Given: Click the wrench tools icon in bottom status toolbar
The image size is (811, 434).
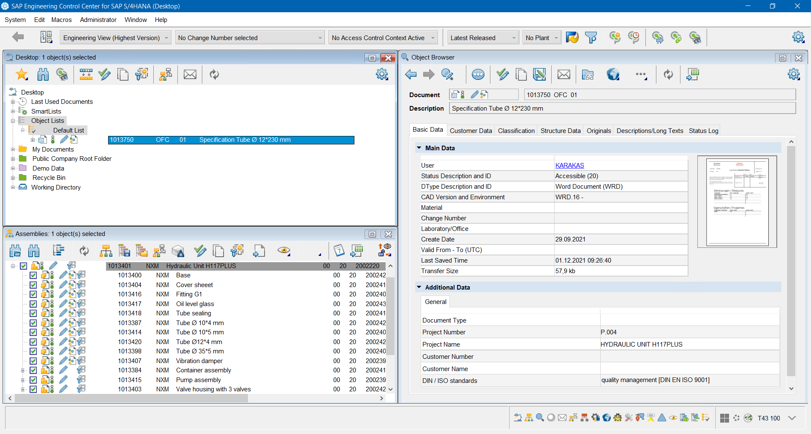Looking at the screenshot, I should [629, 418].
